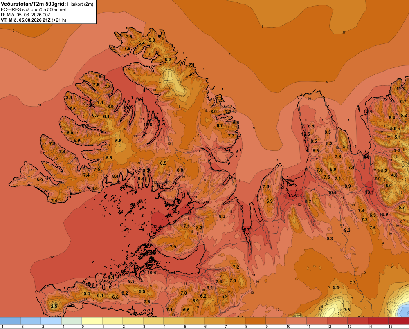Click the EC-HRES description line in info box
This screenshot has width=409, height=329.
[34, 10]
